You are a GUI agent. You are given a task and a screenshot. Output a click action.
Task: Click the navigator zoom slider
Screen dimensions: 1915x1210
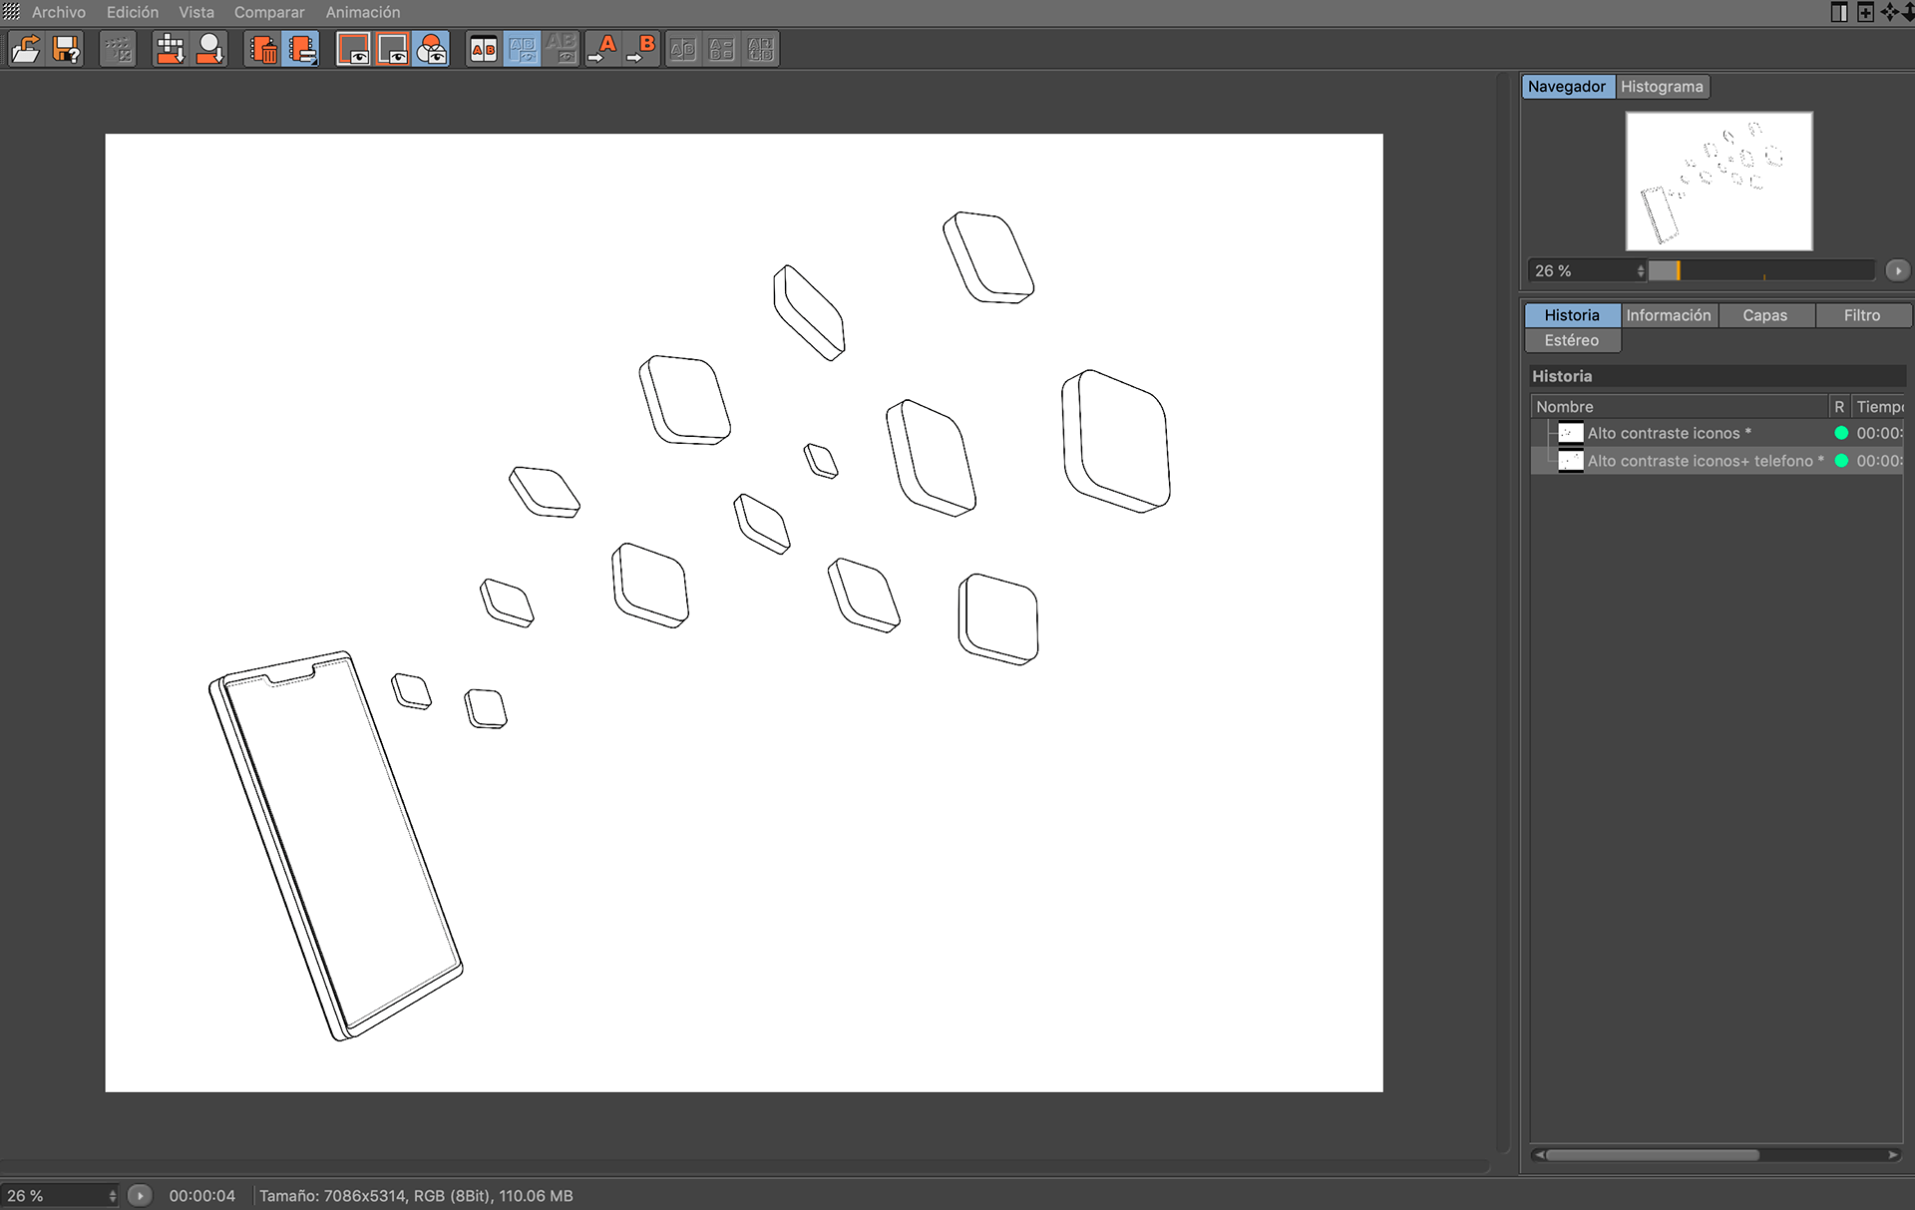1761,270
